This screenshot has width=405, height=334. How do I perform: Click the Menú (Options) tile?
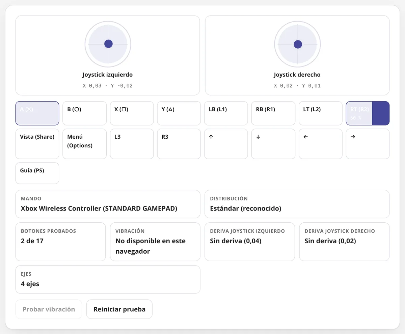[x=84, y=144]
